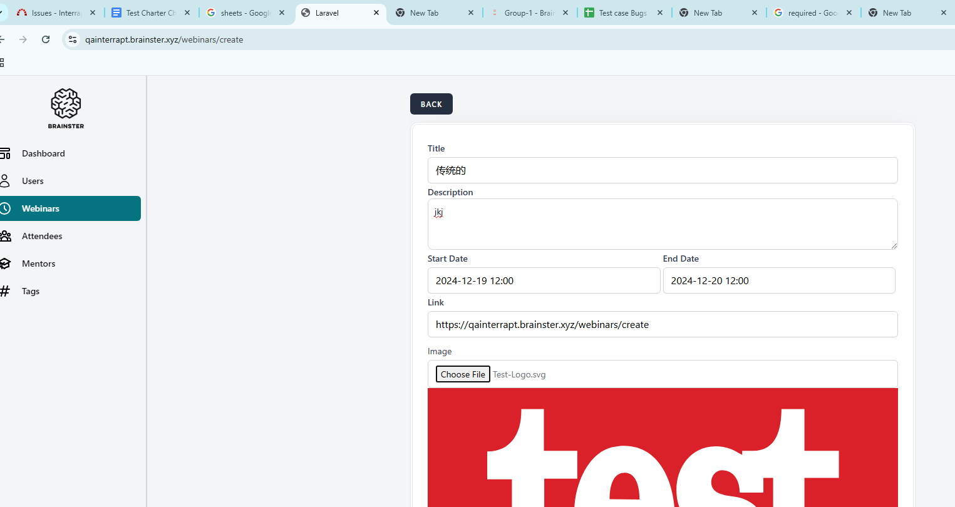955x507 pixels.
Task: Select Webinars in the sidebar
Action: pos(41,208)
